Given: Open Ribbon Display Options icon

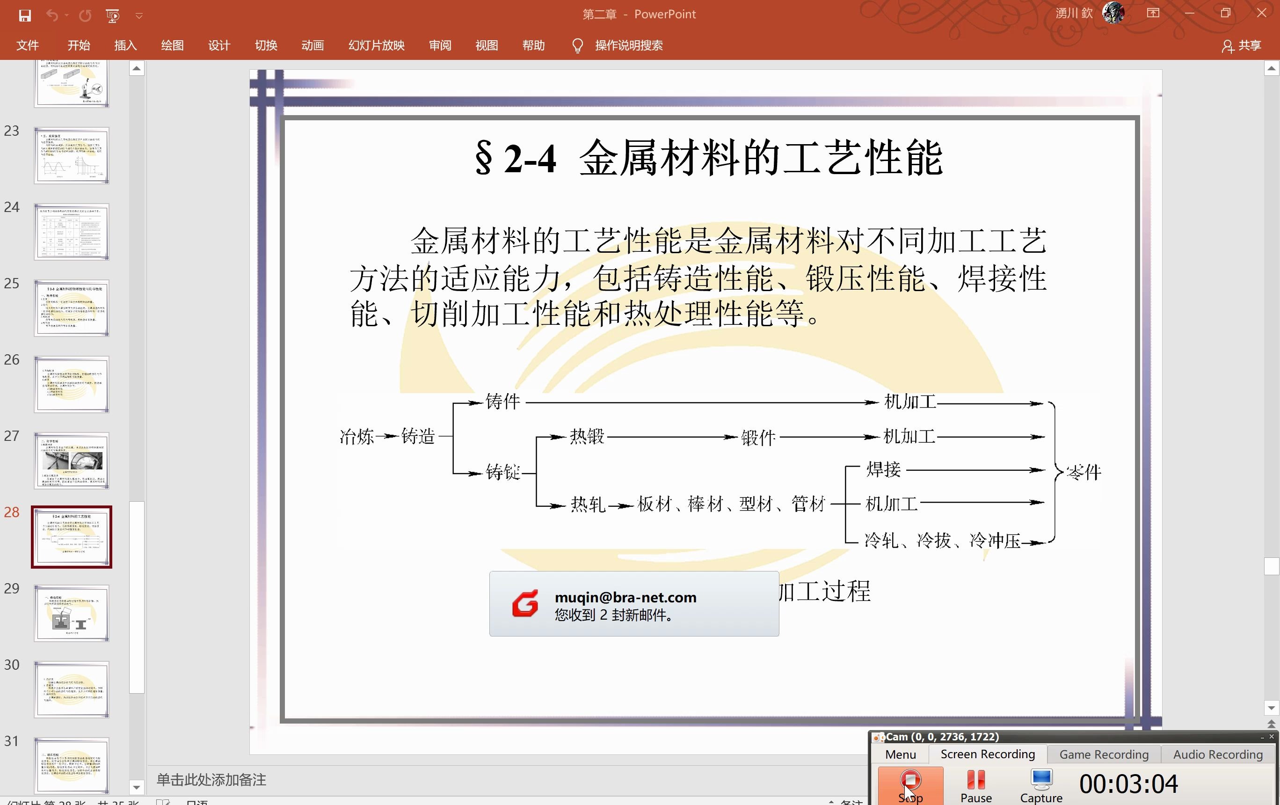Looking at the screenshot, I should [1153, 13].
